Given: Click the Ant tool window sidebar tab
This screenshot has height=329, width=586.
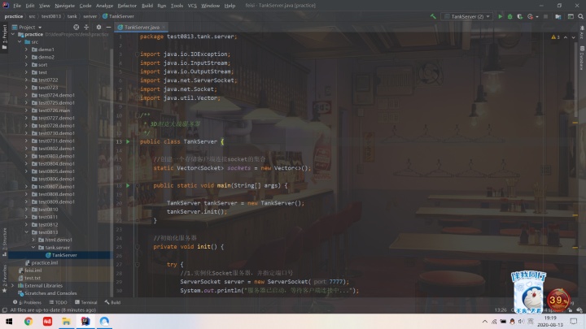Looking at the screenshot, I should tap(582, 32).
